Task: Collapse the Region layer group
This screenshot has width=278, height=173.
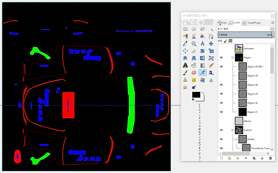Action: pos(233,58)
